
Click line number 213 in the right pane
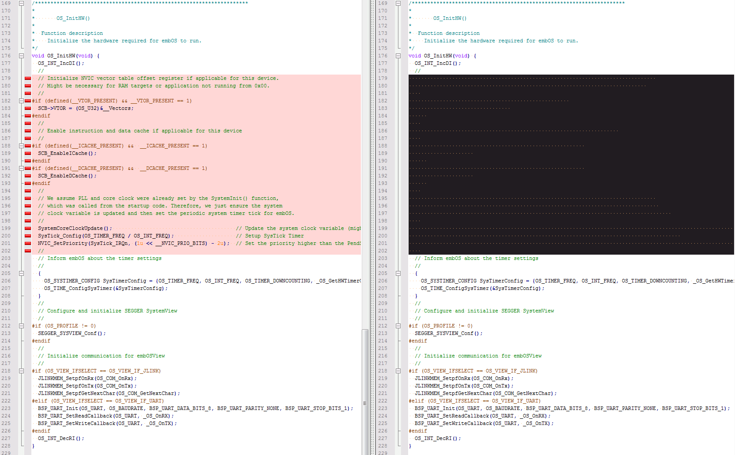(383, 333)
